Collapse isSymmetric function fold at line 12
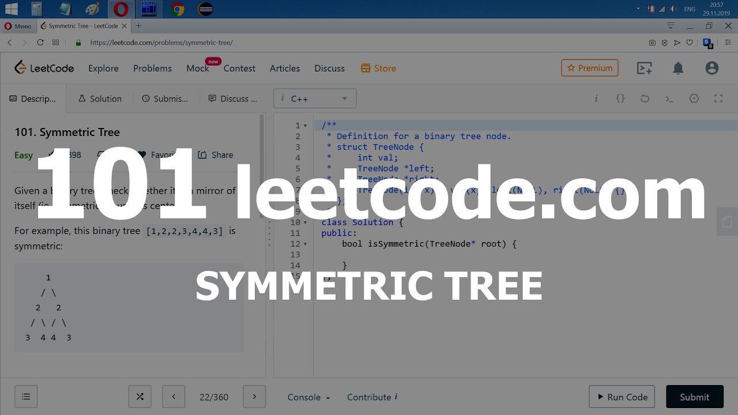This screenshot has height=415, width=738. [306, 244]
